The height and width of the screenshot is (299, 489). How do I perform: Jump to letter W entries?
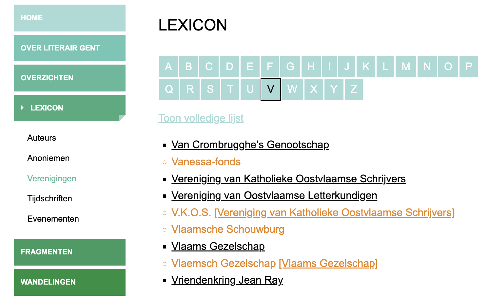pyautogui.click(x=292, y=89)
